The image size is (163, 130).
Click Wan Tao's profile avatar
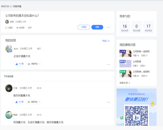(x=9, y=88)
